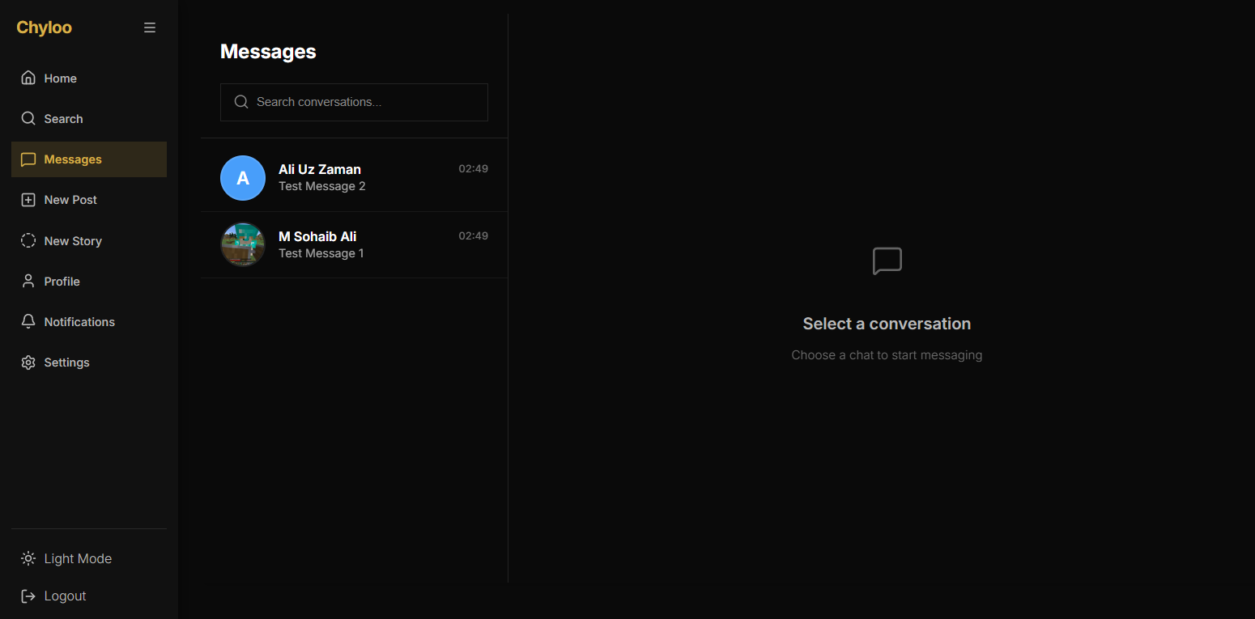The image size is (1255, 619).
Task: Click the Settings gear icon
Action: coord(28,362)
